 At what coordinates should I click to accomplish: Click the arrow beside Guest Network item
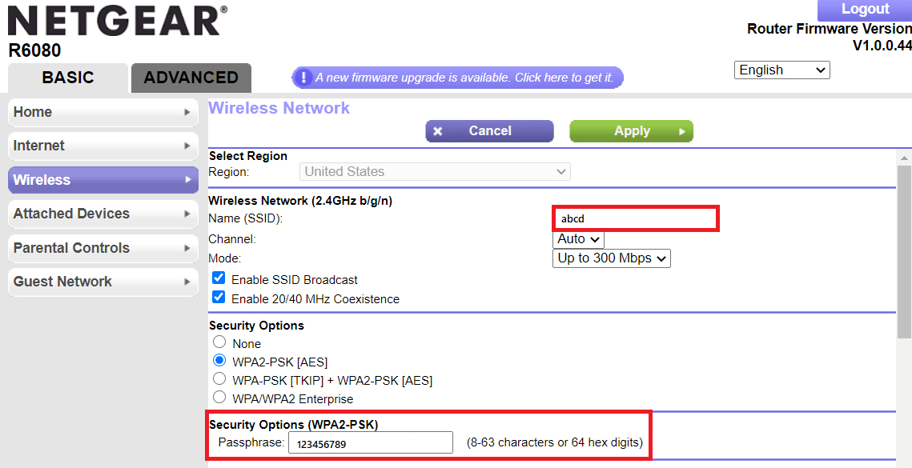[x=187, y=282]
